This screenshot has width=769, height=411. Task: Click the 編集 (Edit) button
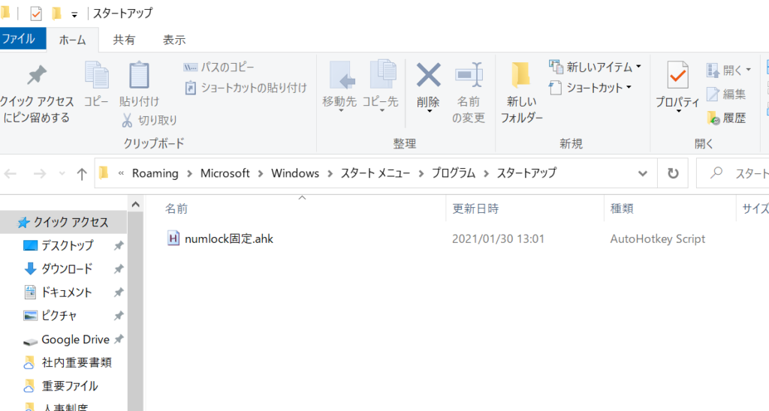(x=726, y=94)
